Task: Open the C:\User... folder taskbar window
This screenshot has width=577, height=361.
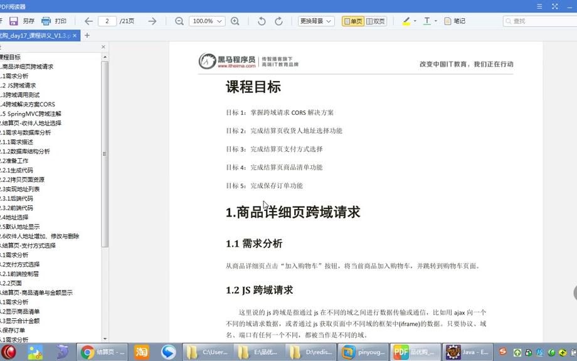Action: click(207, 352)
